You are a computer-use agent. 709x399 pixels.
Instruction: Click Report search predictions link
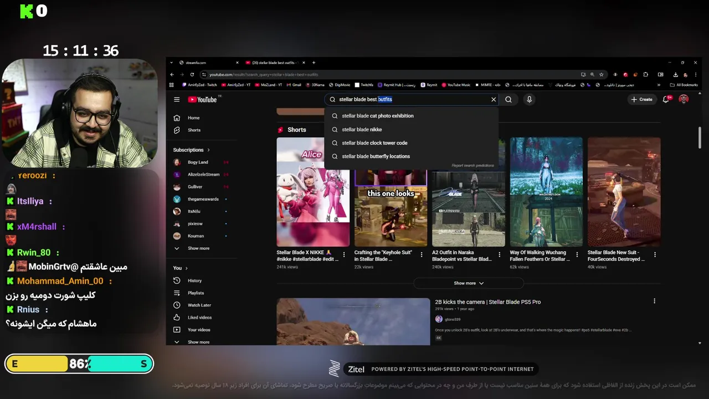pyautogui.click(x=472, y=166)
